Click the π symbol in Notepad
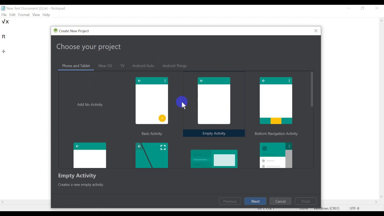This screenshot has width=384, height=216. click(4, 37)
